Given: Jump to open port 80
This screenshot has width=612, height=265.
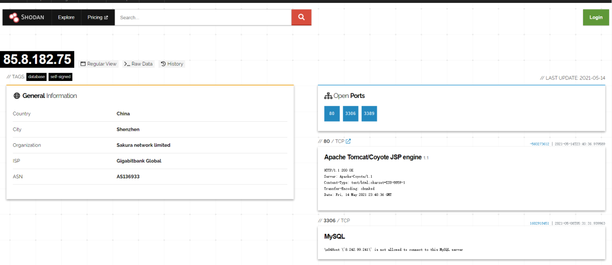Looking at the screenshot, I should point(331,114).
